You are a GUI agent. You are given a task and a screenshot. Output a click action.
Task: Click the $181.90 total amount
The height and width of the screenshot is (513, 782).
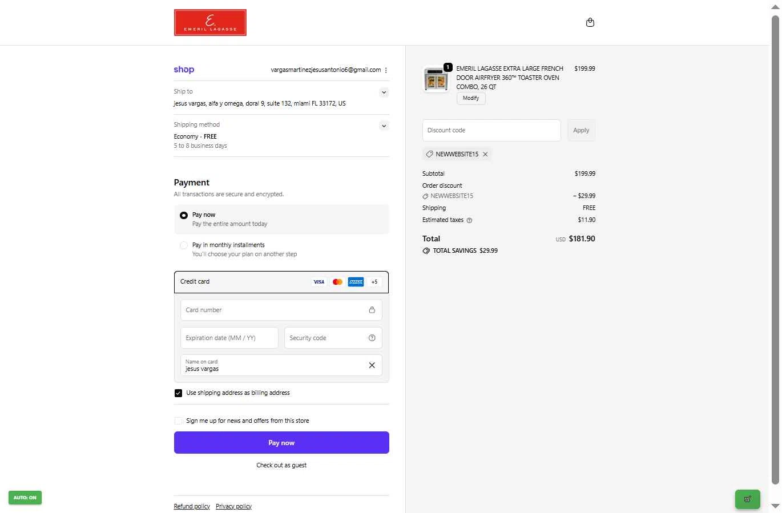click(x=582, y=239)
